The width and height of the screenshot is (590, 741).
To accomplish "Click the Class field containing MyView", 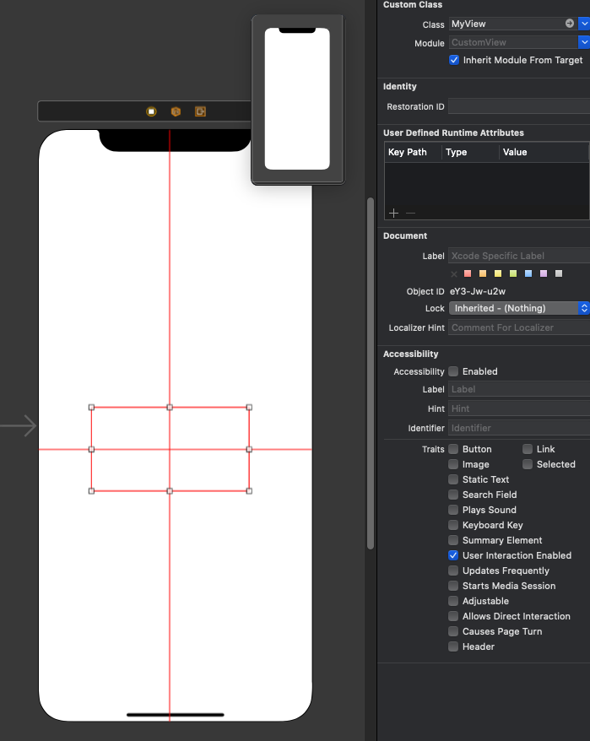I will click(x=513, y=23).
